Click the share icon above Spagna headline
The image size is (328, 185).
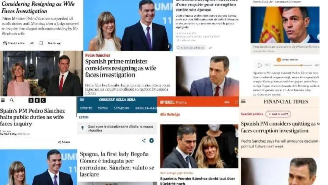pyautogui.click(x=144, y=141)
